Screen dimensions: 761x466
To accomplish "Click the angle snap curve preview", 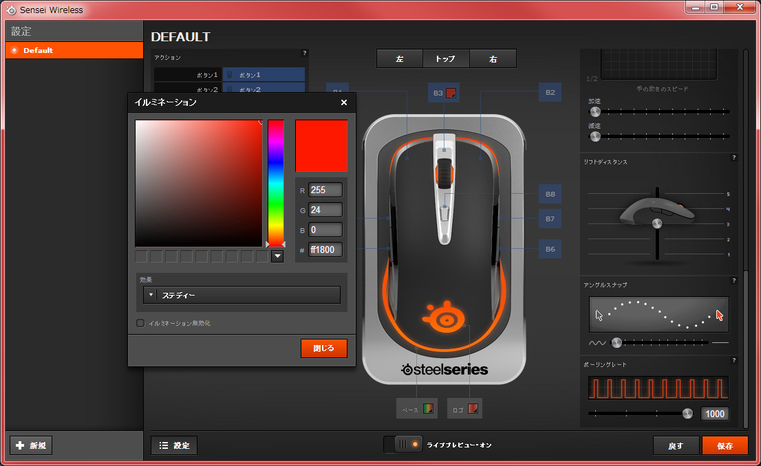I will (x=659, y=314).
